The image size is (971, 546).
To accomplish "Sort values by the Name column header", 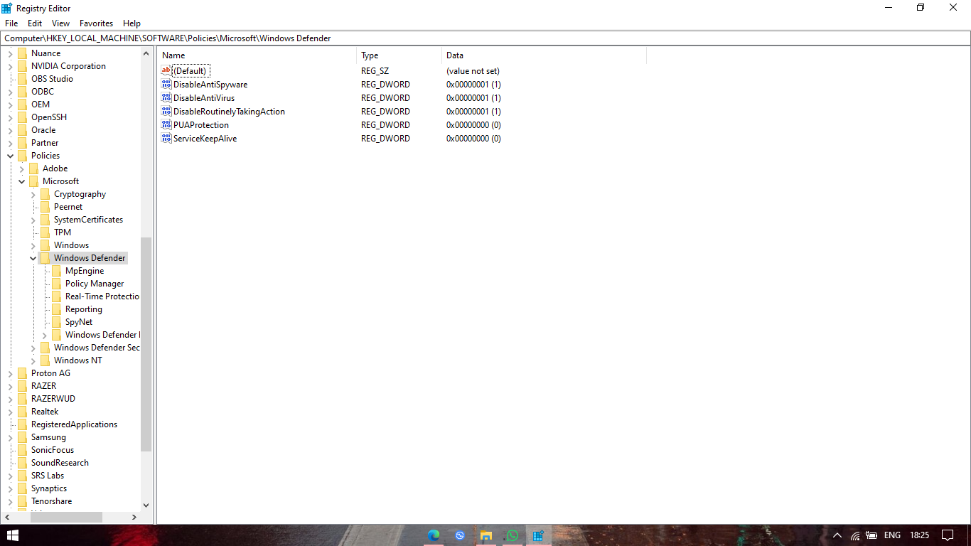I will (x=257, y=55).
